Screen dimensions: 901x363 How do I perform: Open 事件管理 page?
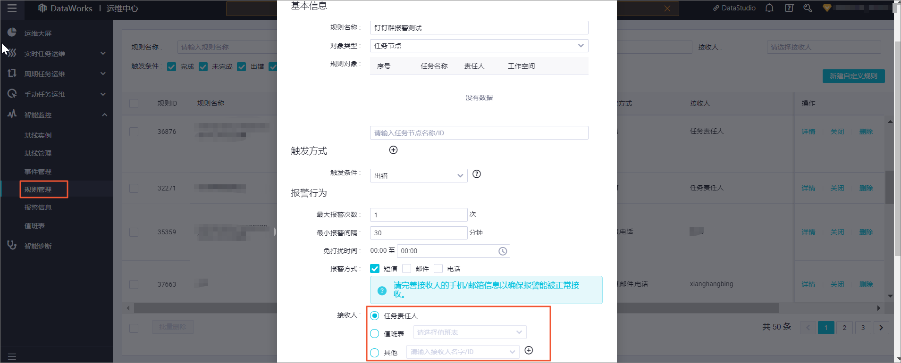point(38,172)
